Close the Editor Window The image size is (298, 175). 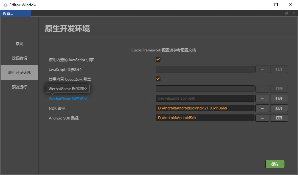point(290,5)
